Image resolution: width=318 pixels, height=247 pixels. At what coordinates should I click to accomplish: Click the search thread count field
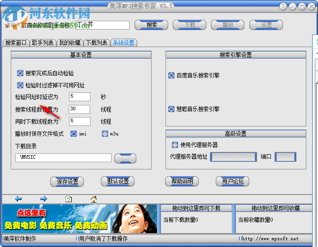click(x=79, y=109)
